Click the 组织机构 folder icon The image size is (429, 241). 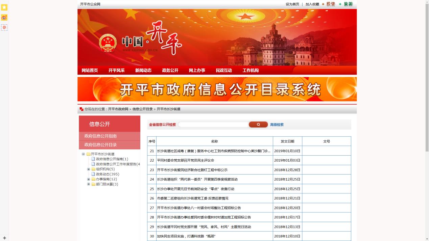pyautogui.click(x=93, y=169)
